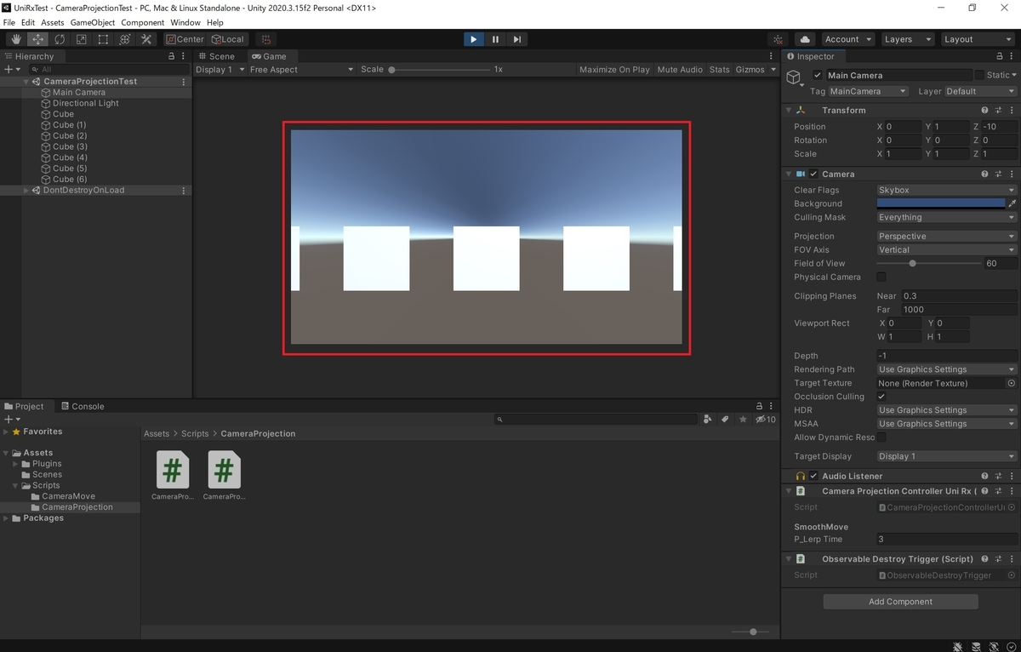Screen dimensions: 1021x652
Task: Click the Background color swatch
Action: (x=941, y=203)
